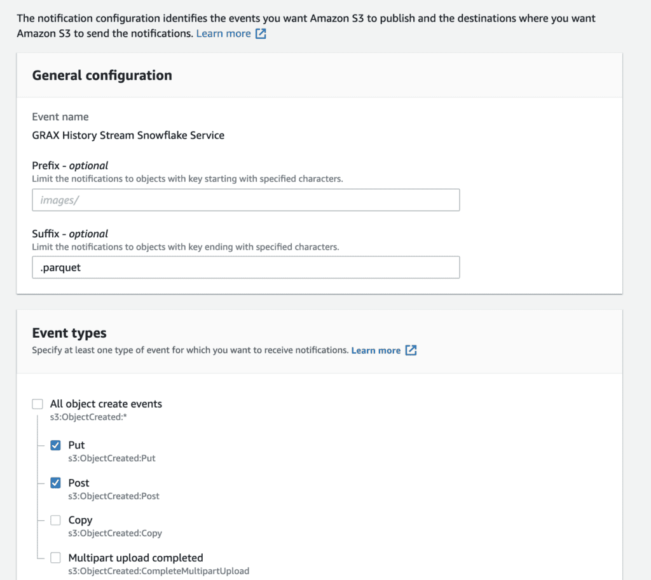Click the General configuration heading
The width and height of the screenshot is (651, 580).
[102, 75]
